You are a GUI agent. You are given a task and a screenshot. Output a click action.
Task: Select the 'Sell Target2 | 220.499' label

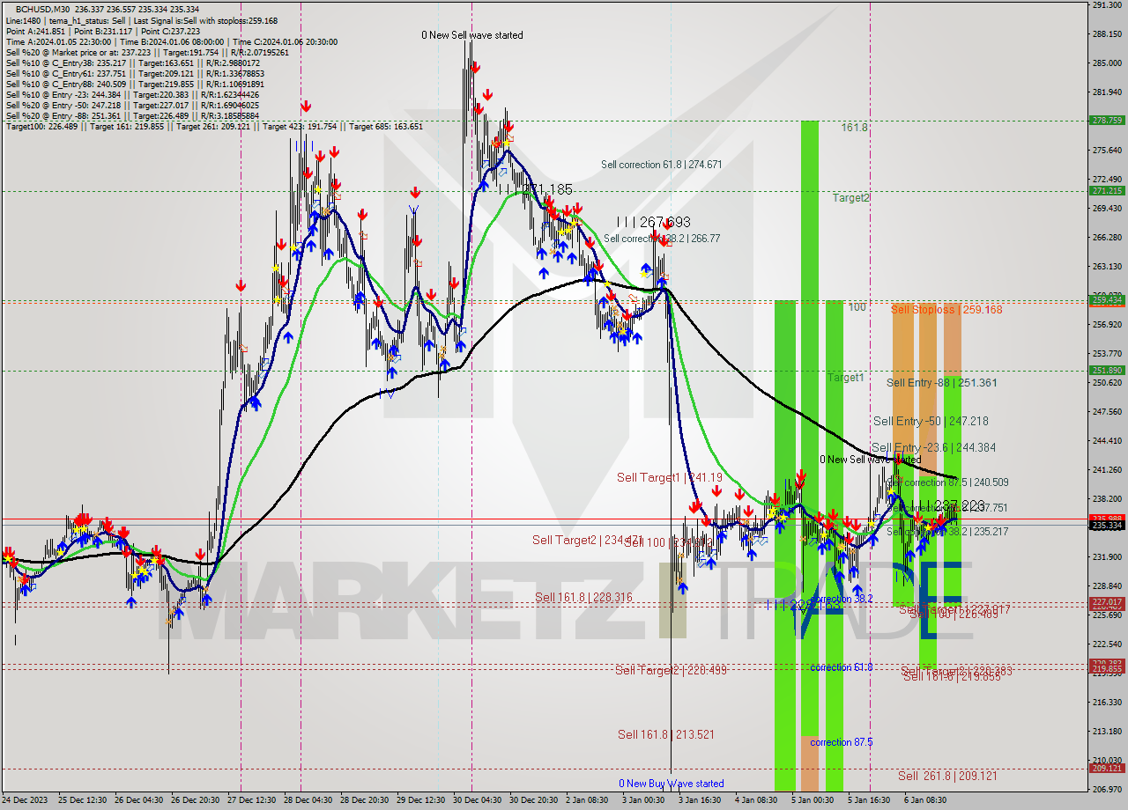point(671,670)
